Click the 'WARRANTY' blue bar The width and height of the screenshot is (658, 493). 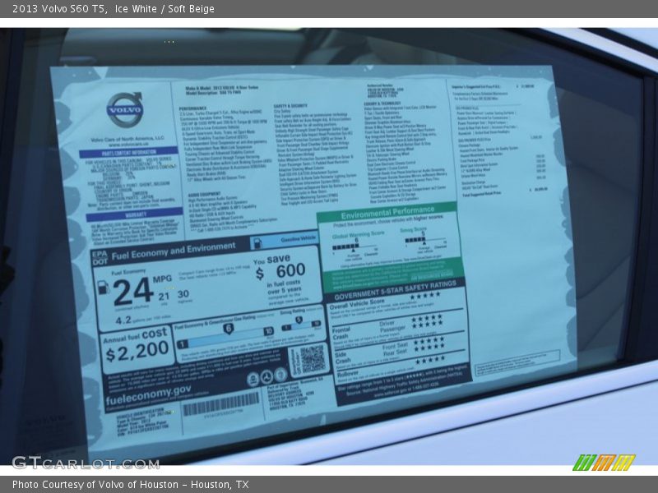tap(135, 215)
